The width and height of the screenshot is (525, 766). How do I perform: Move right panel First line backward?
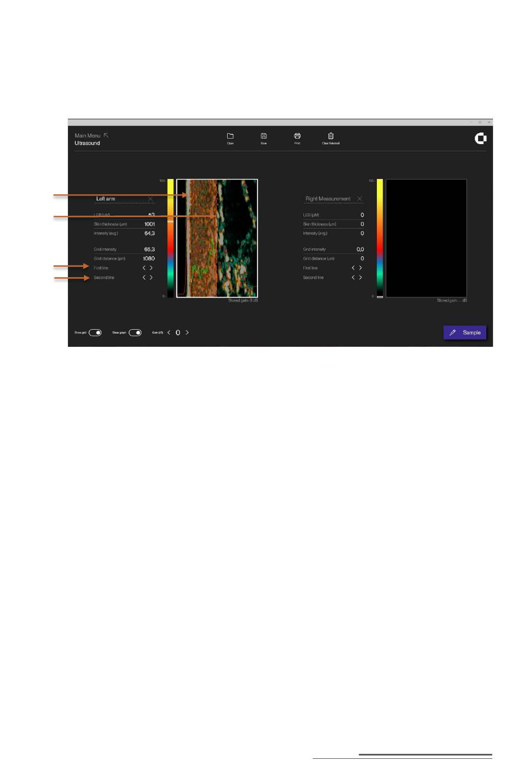coord(353,268)
